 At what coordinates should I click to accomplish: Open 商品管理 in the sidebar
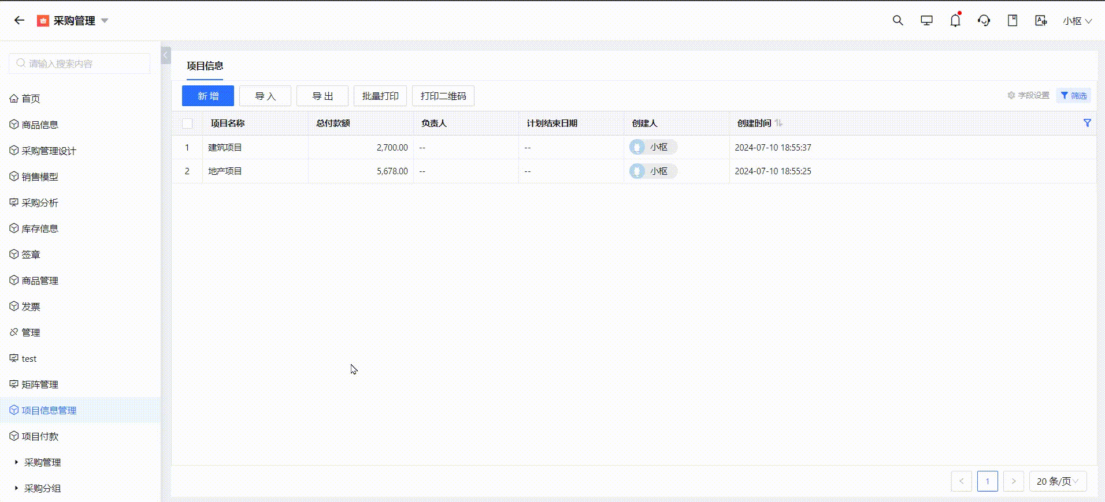[40, 280]
